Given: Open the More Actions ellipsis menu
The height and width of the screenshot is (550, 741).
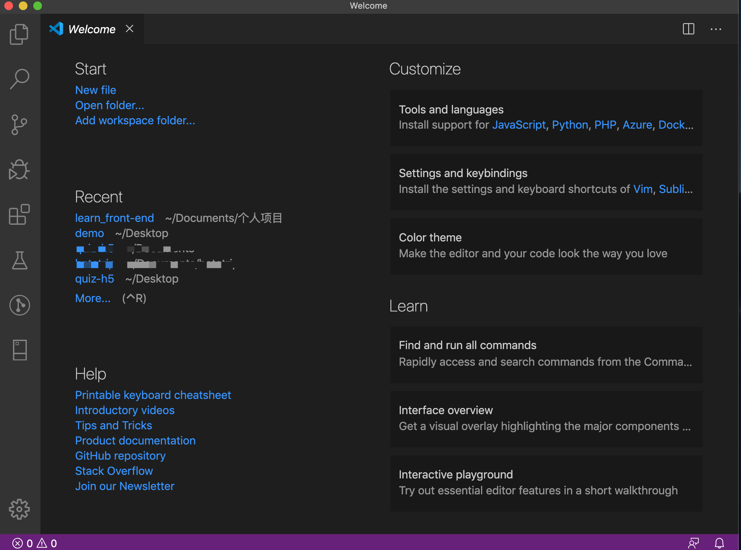Looking at the screenshot, I should [x=716, y=29].
